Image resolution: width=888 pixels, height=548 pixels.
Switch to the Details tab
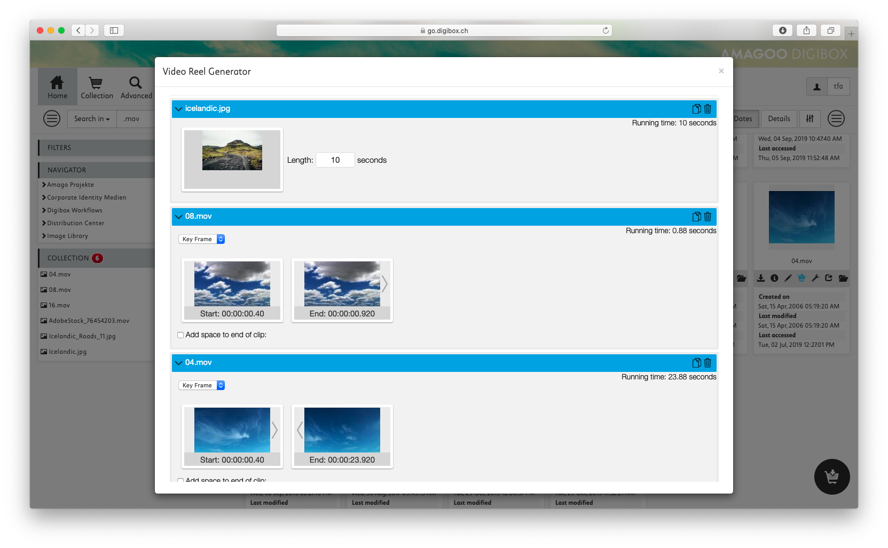coord(779,119)
